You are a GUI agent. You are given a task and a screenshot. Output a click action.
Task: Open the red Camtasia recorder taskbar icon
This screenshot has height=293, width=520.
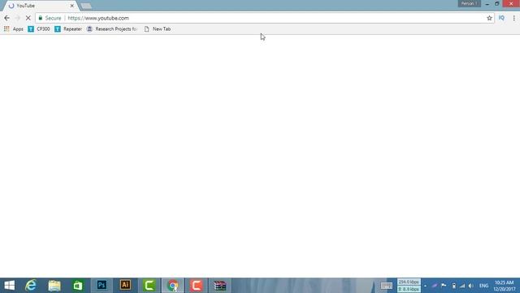197,286
